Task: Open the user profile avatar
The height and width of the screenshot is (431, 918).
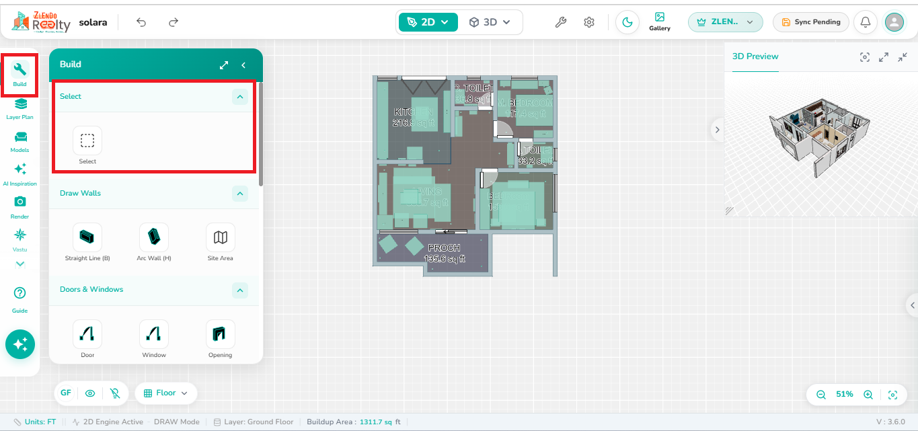Action: click(894, 22)
